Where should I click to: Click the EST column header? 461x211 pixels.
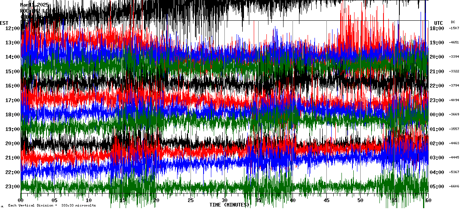click(x=4, y=23)
